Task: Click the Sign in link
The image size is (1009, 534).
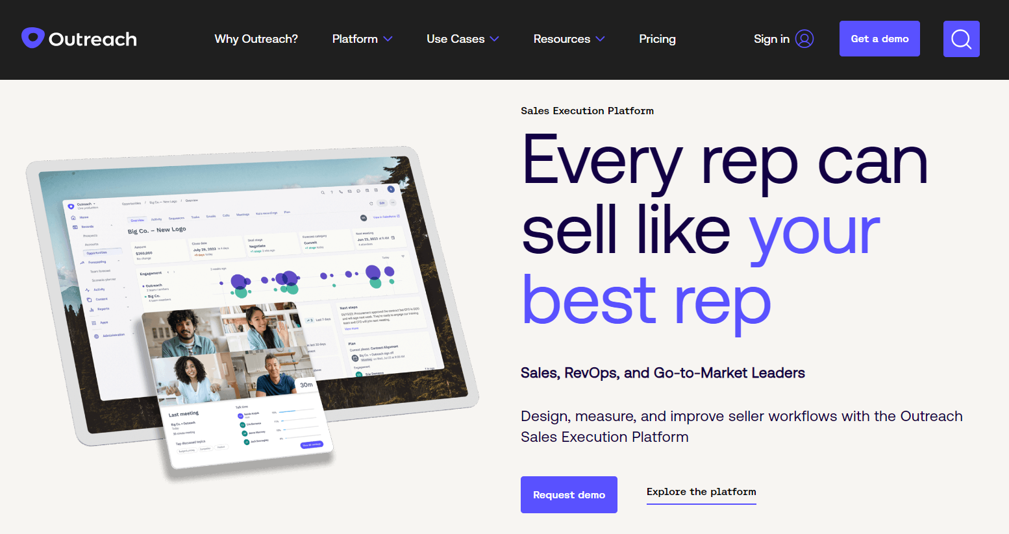Action: click(x=771, y=39)
